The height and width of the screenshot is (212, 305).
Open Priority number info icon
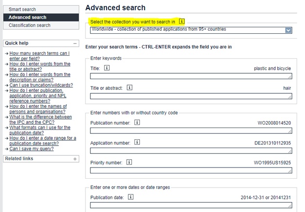(129, 162)
